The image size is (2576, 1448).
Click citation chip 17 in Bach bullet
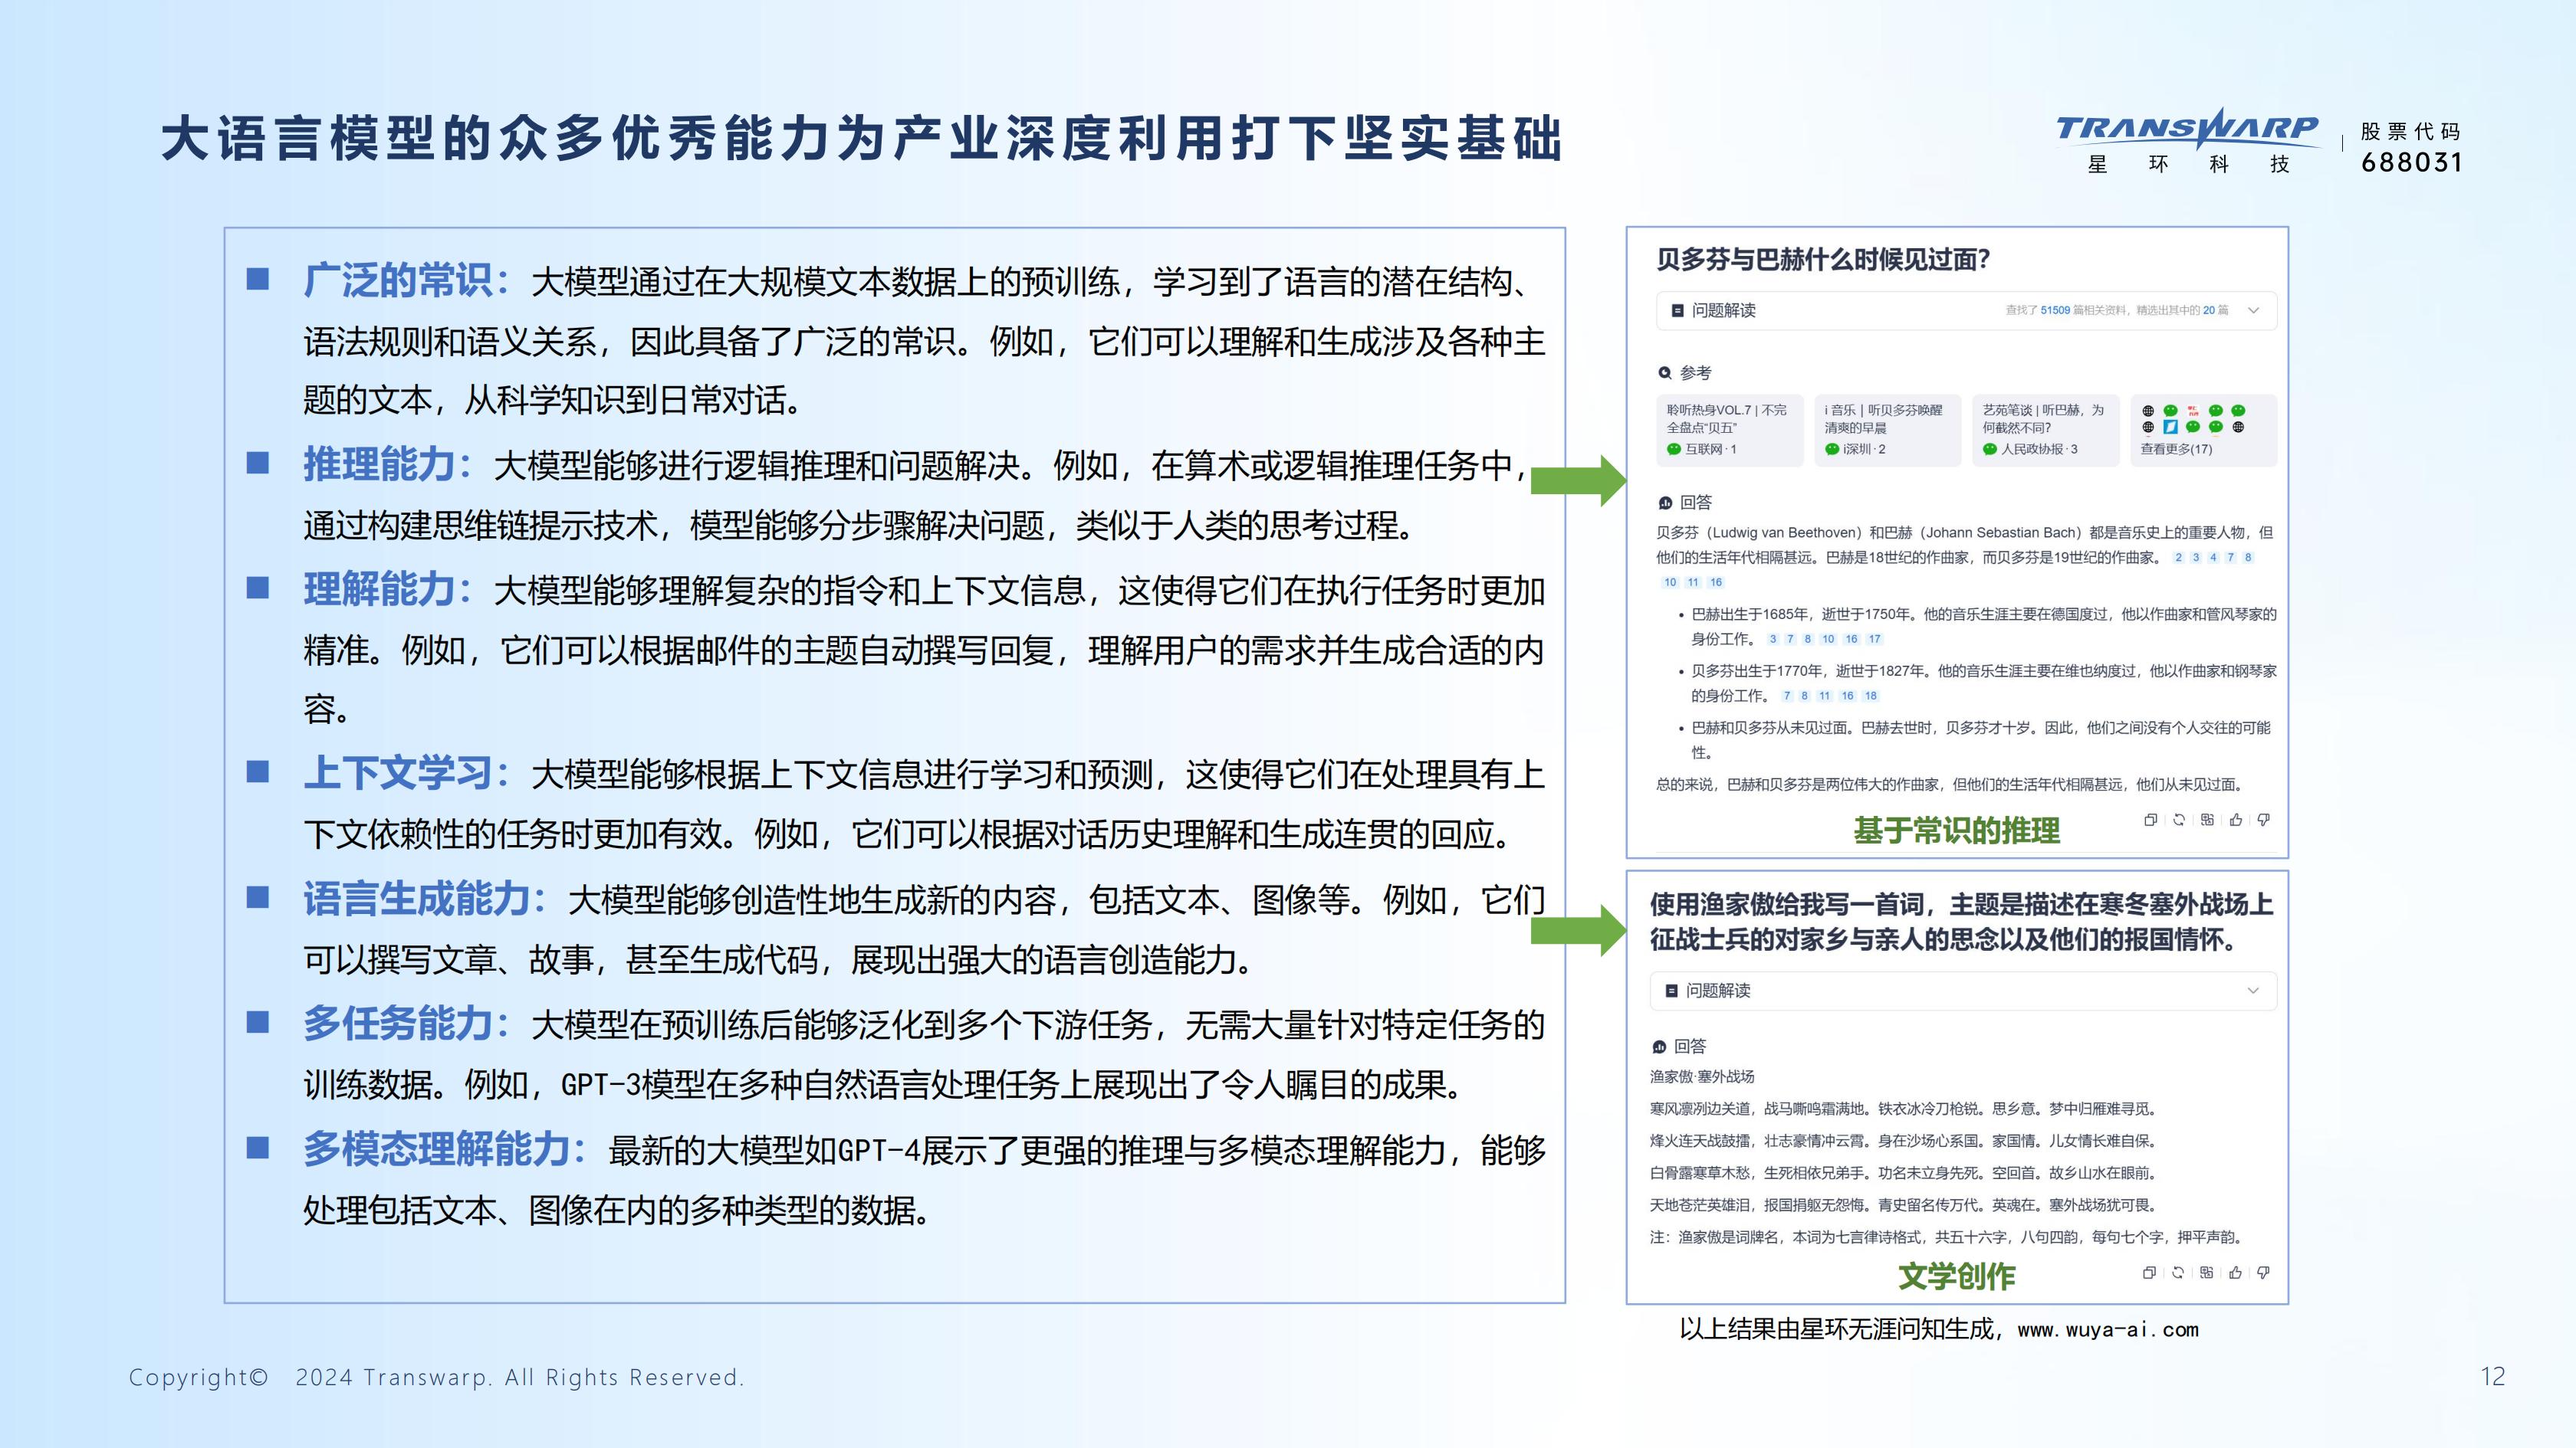click(x=1874, y=638)
